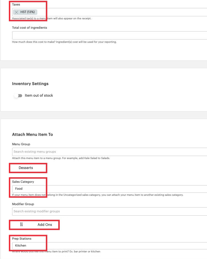Select the Add Ons modifier group

[x=45, y=224]
